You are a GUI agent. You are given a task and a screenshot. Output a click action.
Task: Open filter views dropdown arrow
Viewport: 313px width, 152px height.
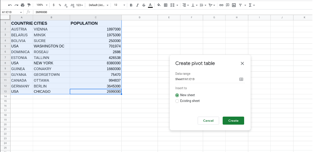tap(245, 5)
